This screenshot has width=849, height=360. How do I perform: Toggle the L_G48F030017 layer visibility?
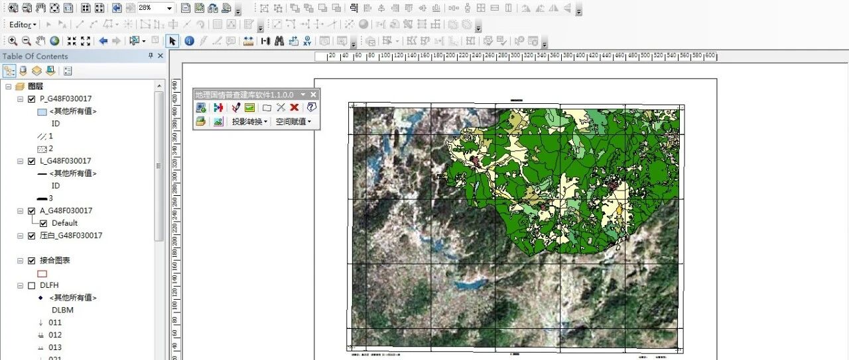pos(31,161)
